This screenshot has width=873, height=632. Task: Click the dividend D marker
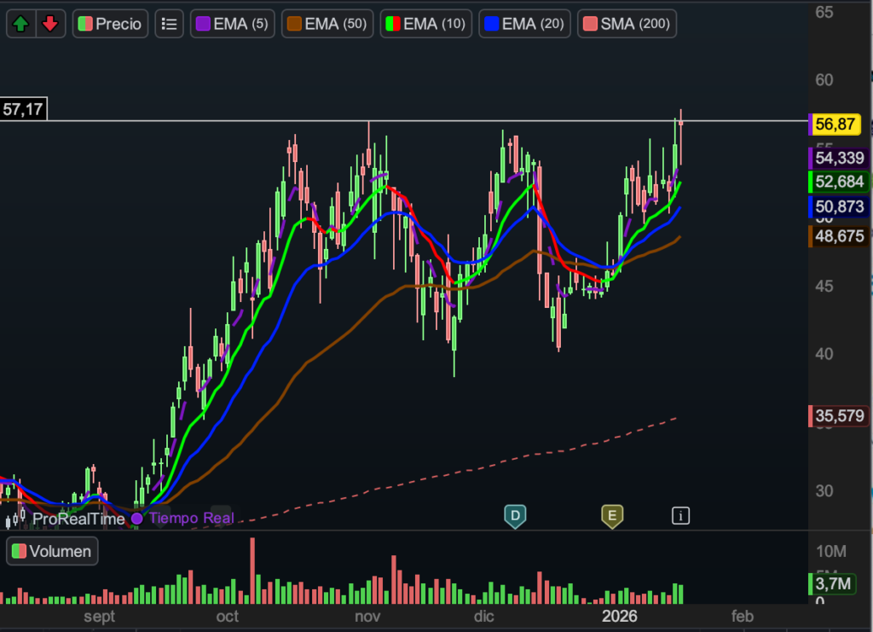point(514,515)
